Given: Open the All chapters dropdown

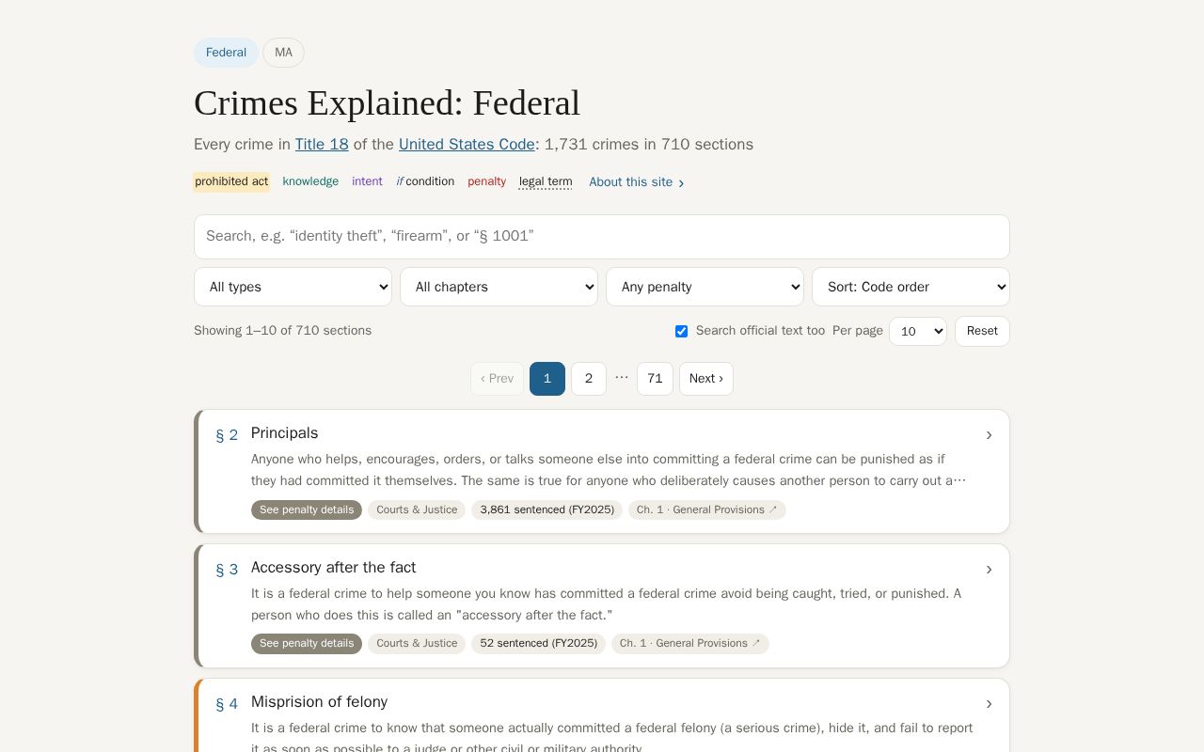Looking at the screenshot, I should [x=499, y=287].
